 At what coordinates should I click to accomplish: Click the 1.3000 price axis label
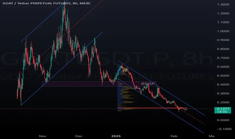coord(223,4)
